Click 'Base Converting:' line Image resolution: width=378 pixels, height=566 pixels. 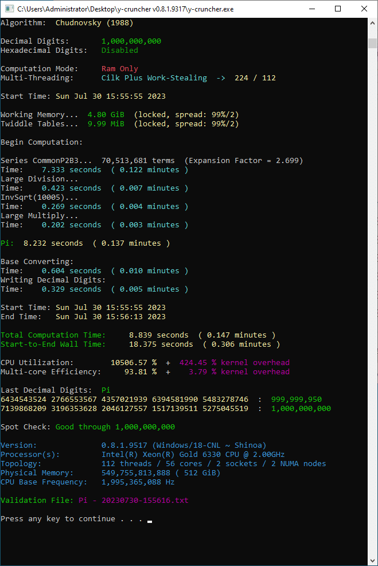(x=37, y=262)
